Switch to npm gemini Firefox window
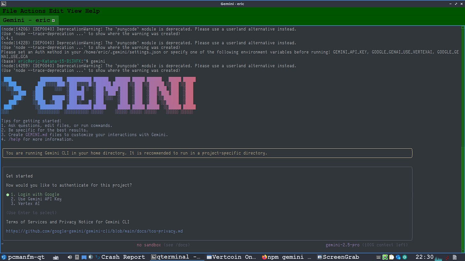Image resolution: width=465 pixels, height=261 pixels. [x=286, y=257]
